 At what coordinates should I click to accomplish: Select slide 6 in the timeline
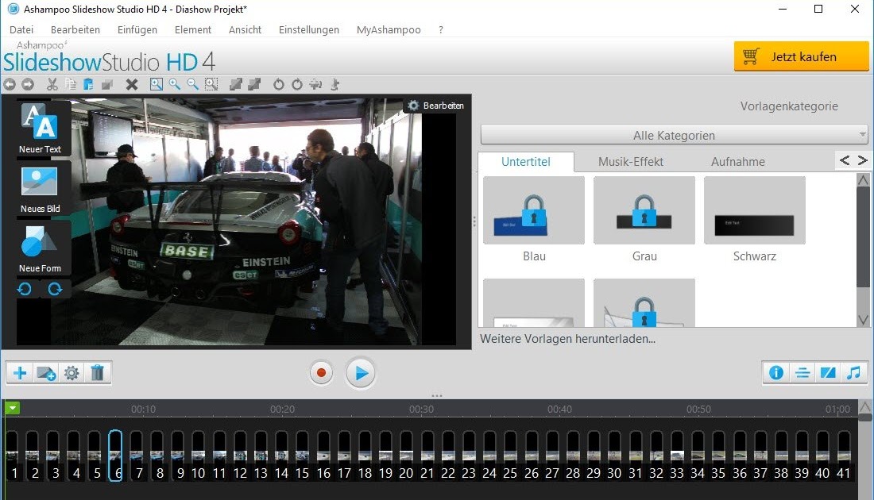pyautogui.click(x=115, y=456)
